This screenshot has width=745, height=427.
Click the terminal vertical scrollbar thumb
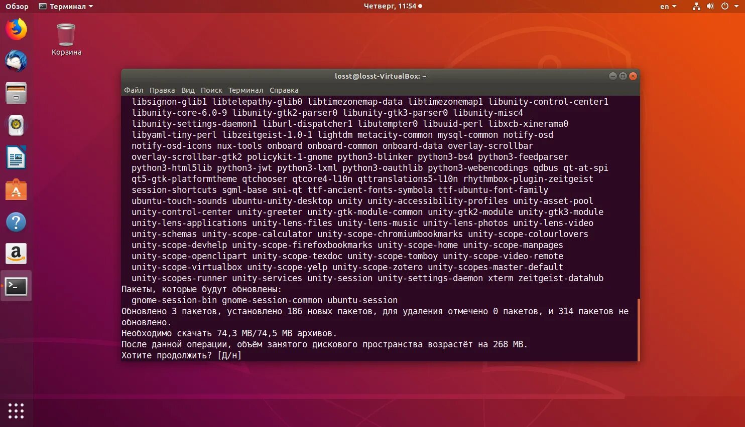(x=639, y=330)
